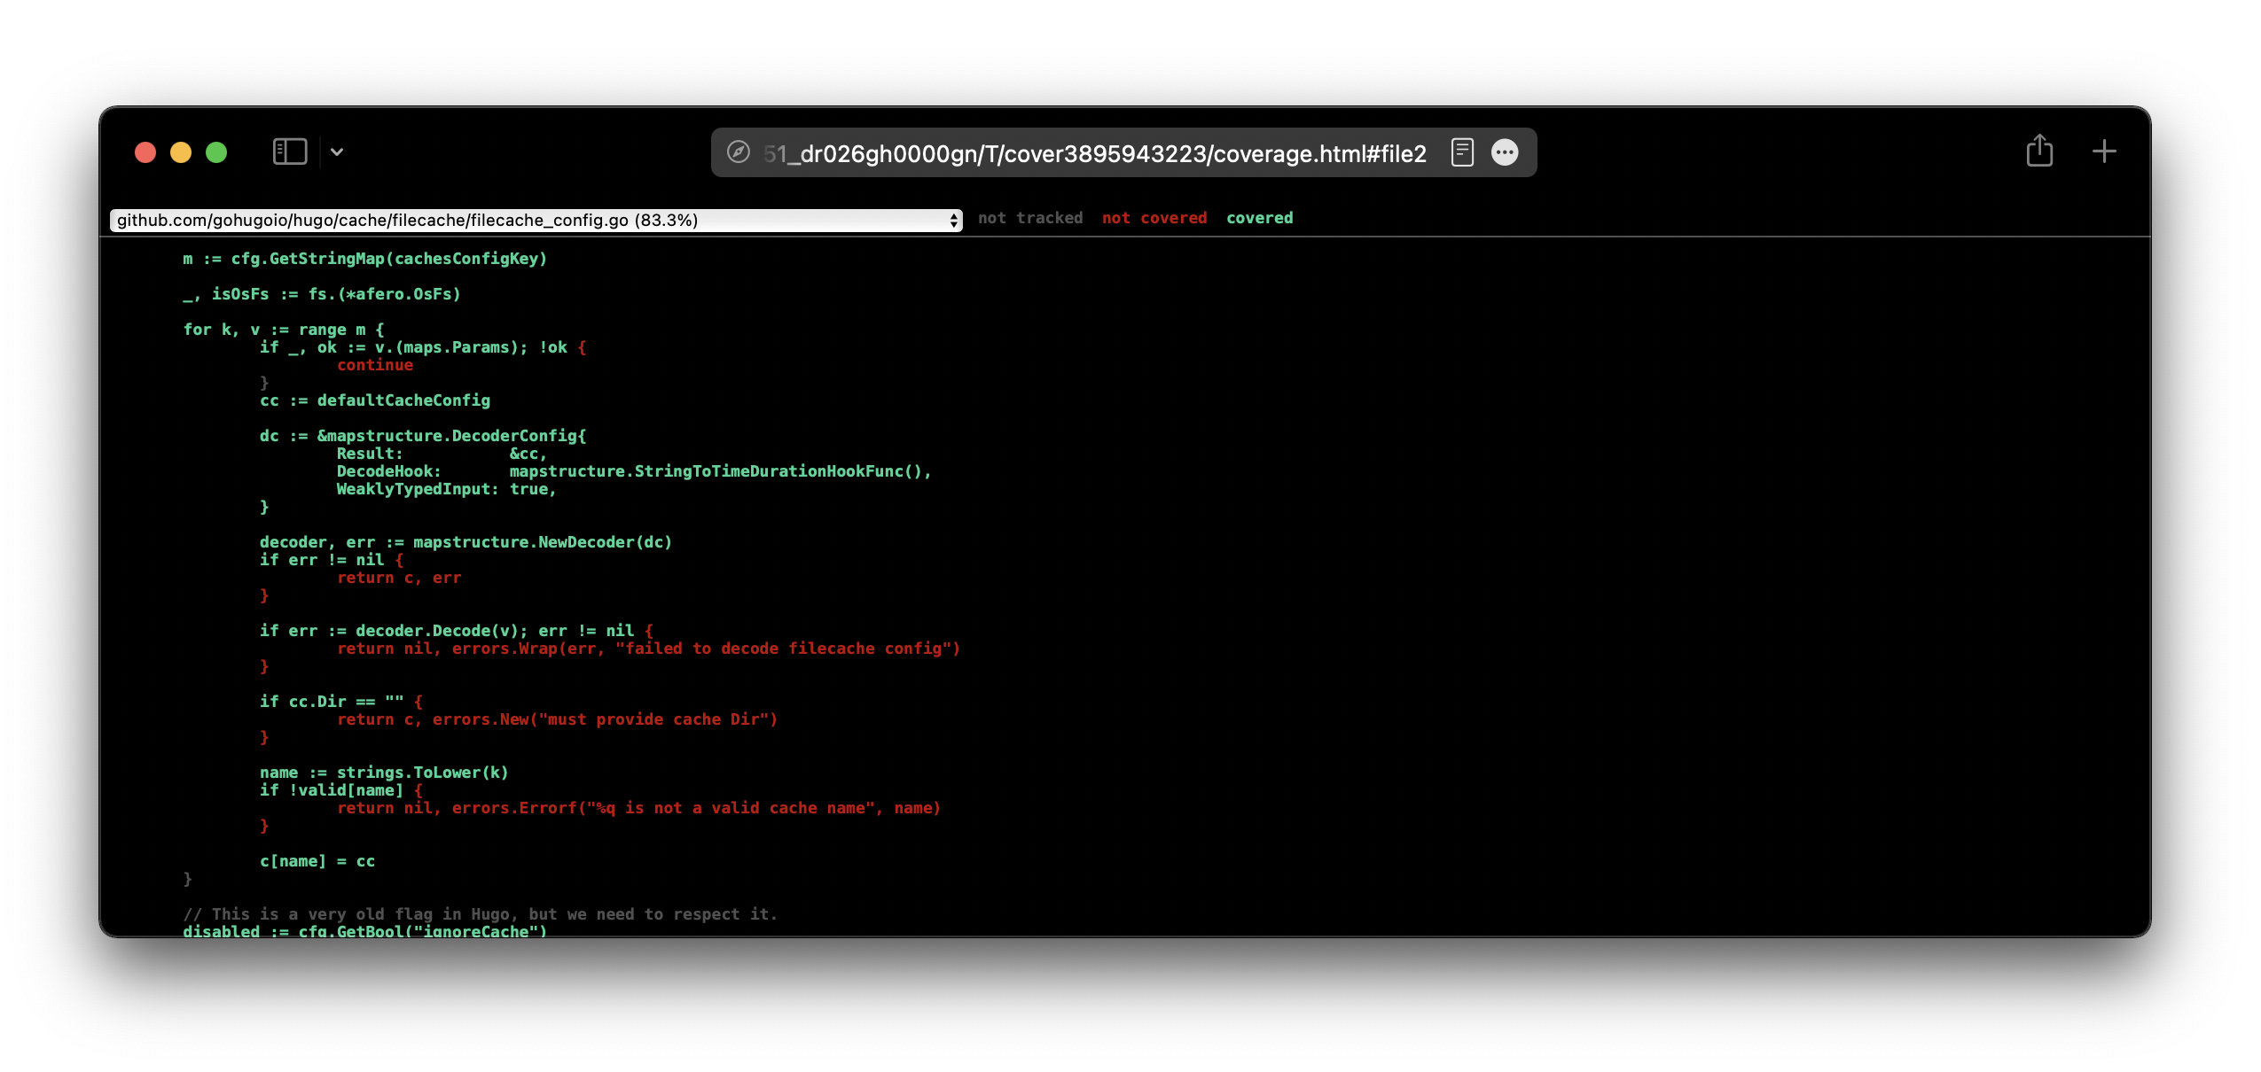Viewport: 2261px width, 1072px height.
Task: Click the compass site icon in the address bar
Action: coord(738,152)
